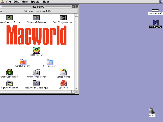Viewport: 163px width, 122px height.
Task: Click the zoom box of MW 02/99 window
Action: [73, 7]
